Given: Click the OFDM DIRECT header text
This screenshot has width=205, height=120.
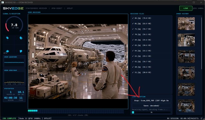Looking at the screenshot, I should [57, 8].
